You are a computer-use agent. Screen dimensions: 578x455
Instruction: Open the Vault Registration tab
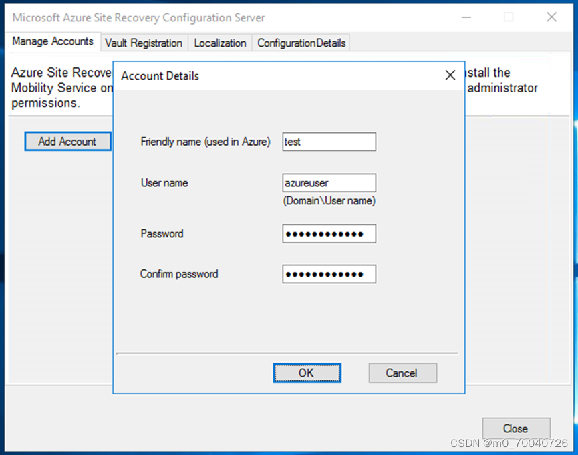tap(144, 43)
